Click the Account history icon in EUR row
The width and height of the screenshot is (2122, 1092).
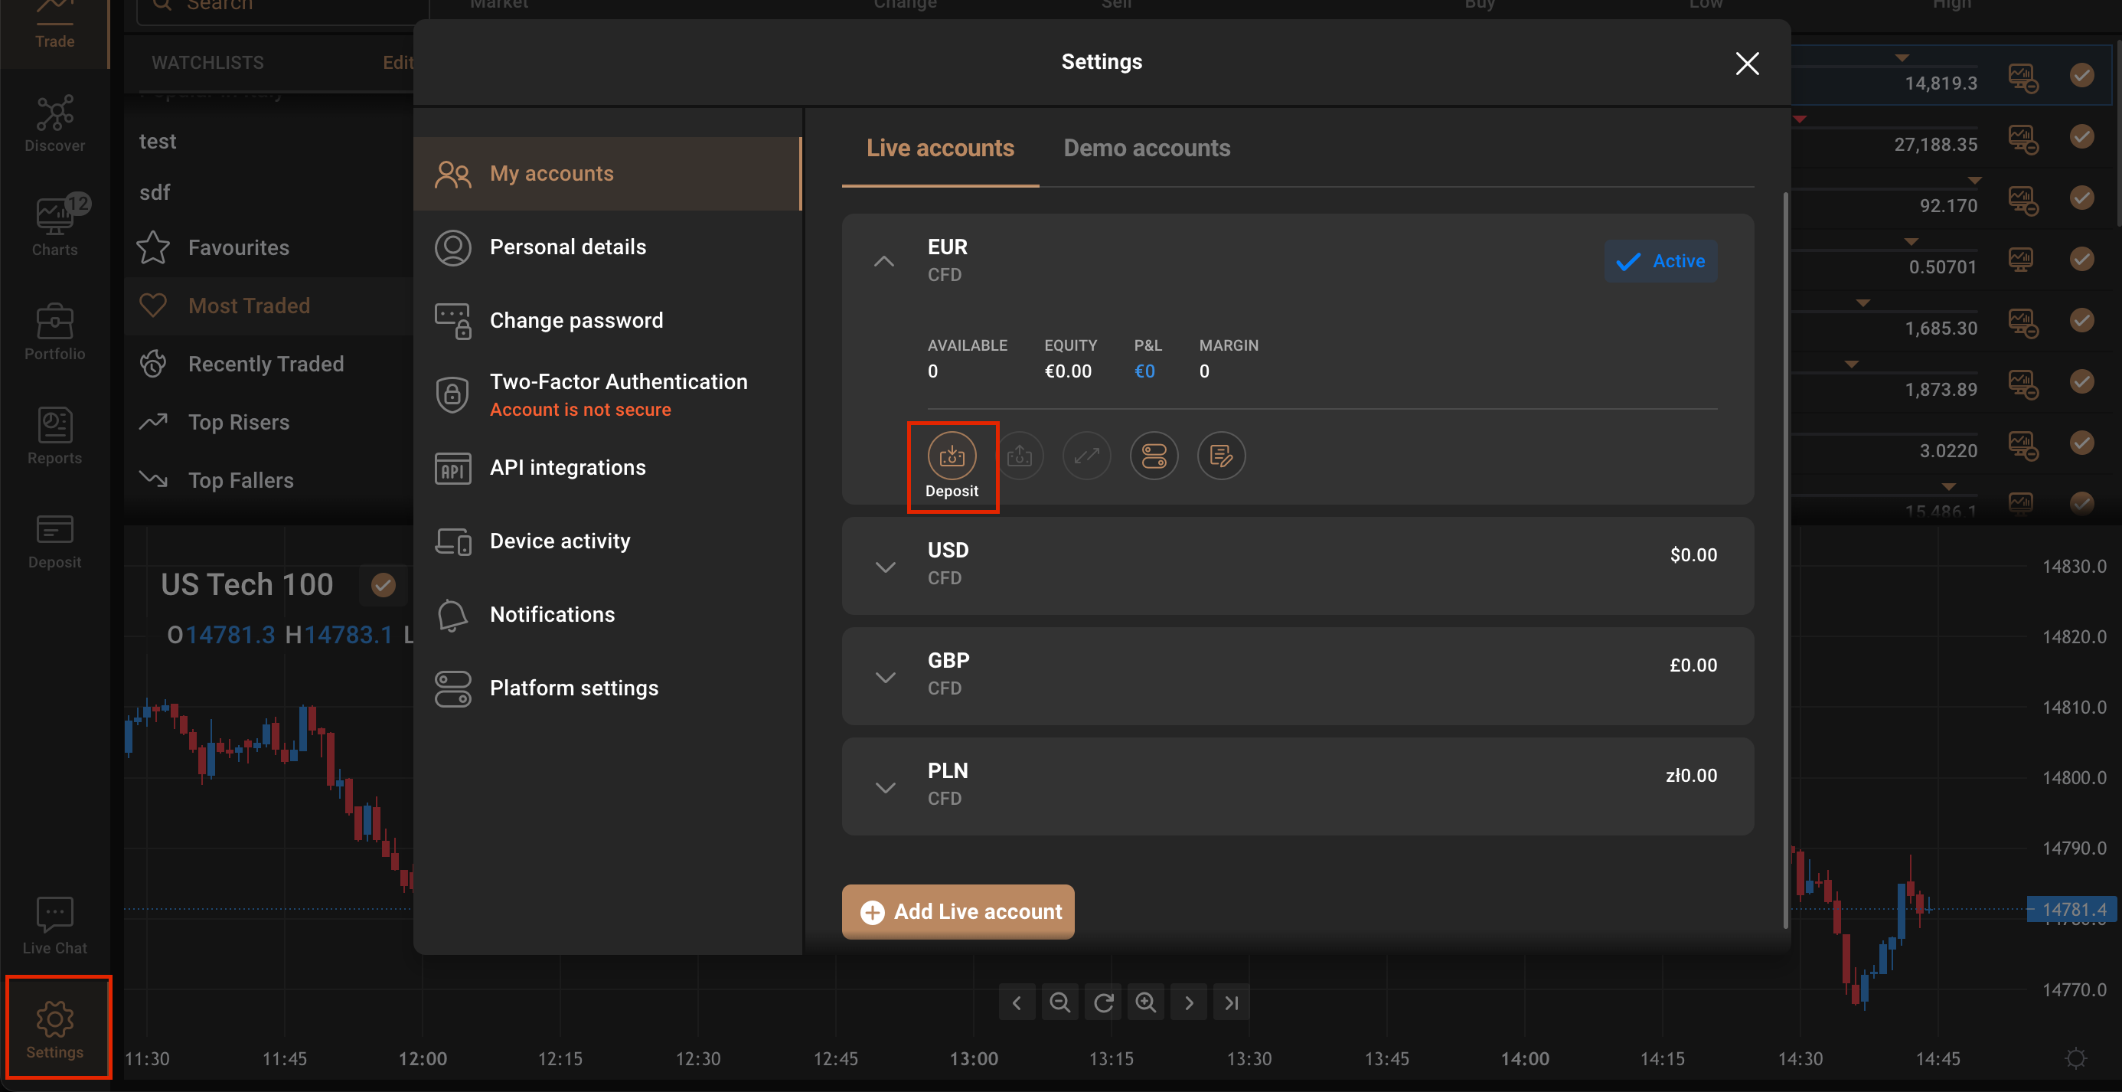1221,454
